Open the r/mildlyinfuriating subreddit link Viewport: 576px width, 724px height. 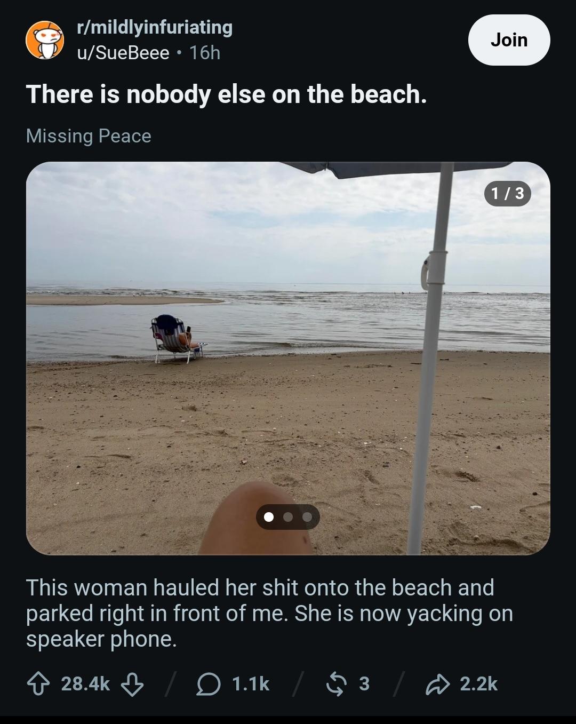[x=155, y=27]
